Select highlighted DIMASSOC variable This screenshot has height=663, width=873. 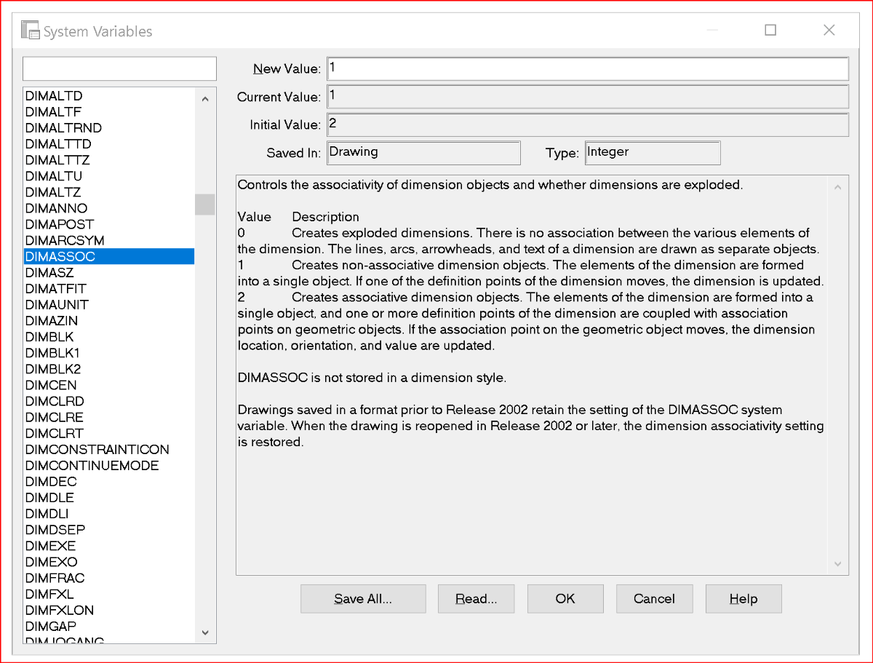(x=108, y=256)
